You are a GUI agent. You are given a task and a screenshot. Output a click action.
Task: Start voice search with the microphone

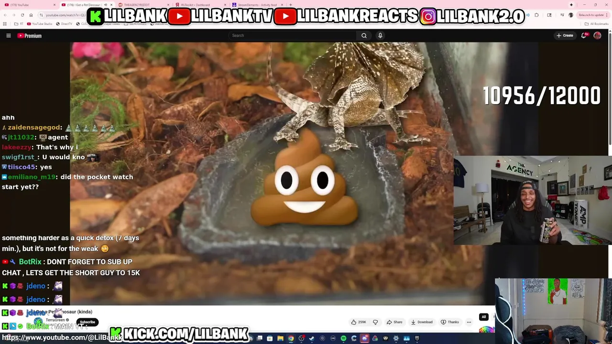click(x=380, y=35)
